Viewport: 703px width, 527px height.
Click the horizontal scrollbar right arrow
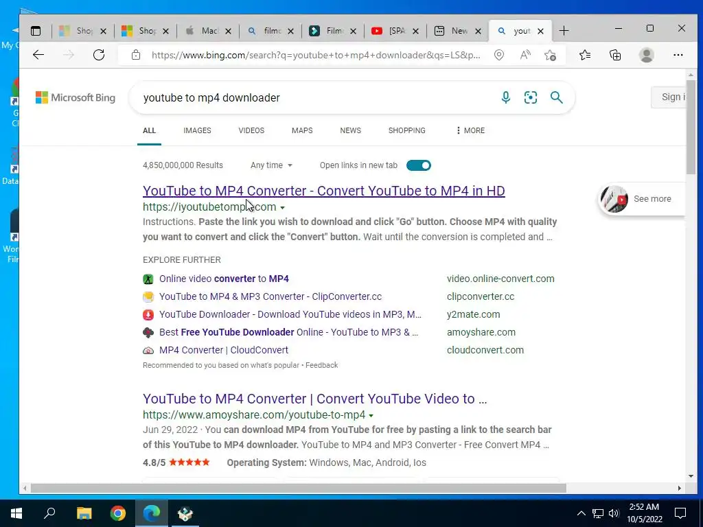coord(679,488)
